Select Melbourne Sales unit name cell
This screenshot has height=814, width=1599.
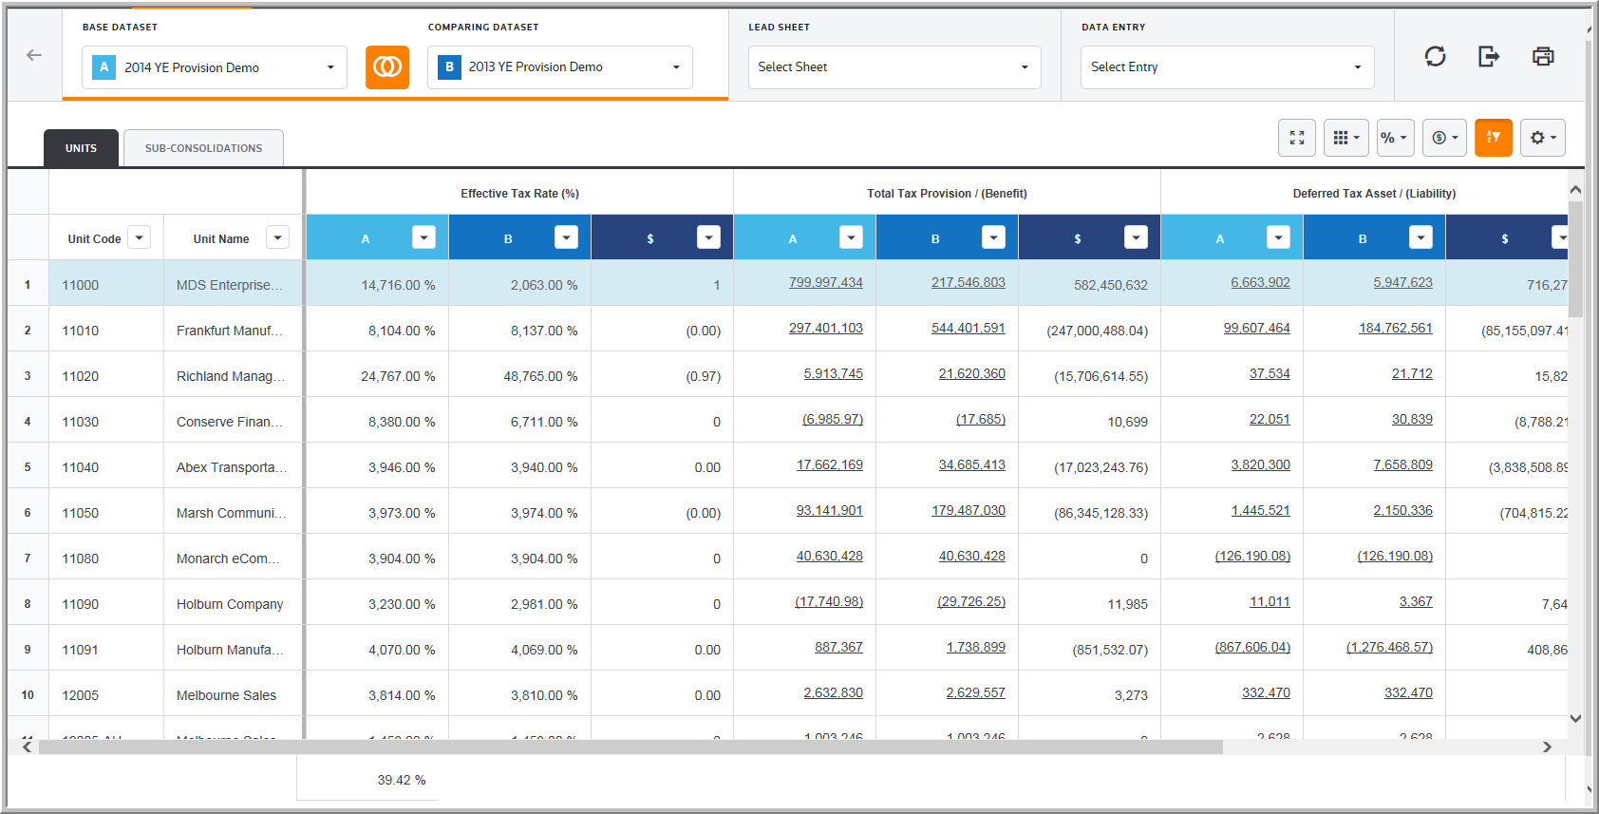click(234, 693)
